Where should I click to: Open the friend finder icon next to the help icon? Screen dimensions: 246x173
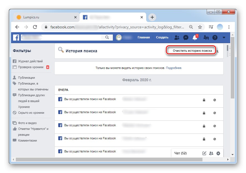coord(206,38)
